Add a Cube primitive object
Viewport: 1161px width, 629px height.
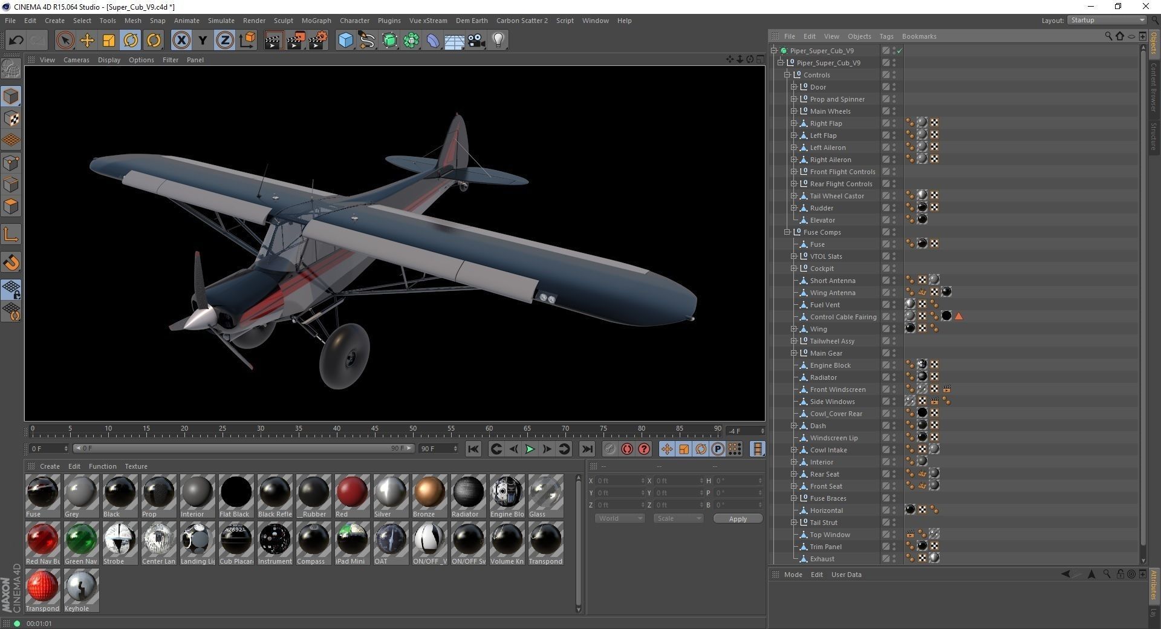(x=345, y=41)
